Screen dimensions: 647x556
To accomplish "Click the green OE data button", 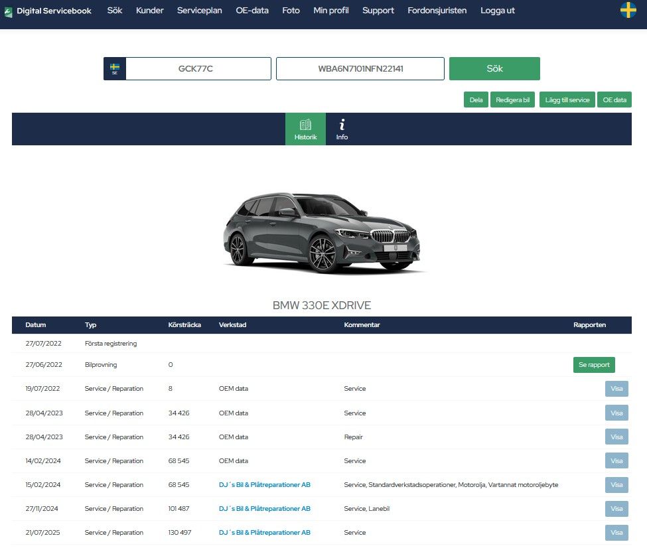I will (614, 100).
